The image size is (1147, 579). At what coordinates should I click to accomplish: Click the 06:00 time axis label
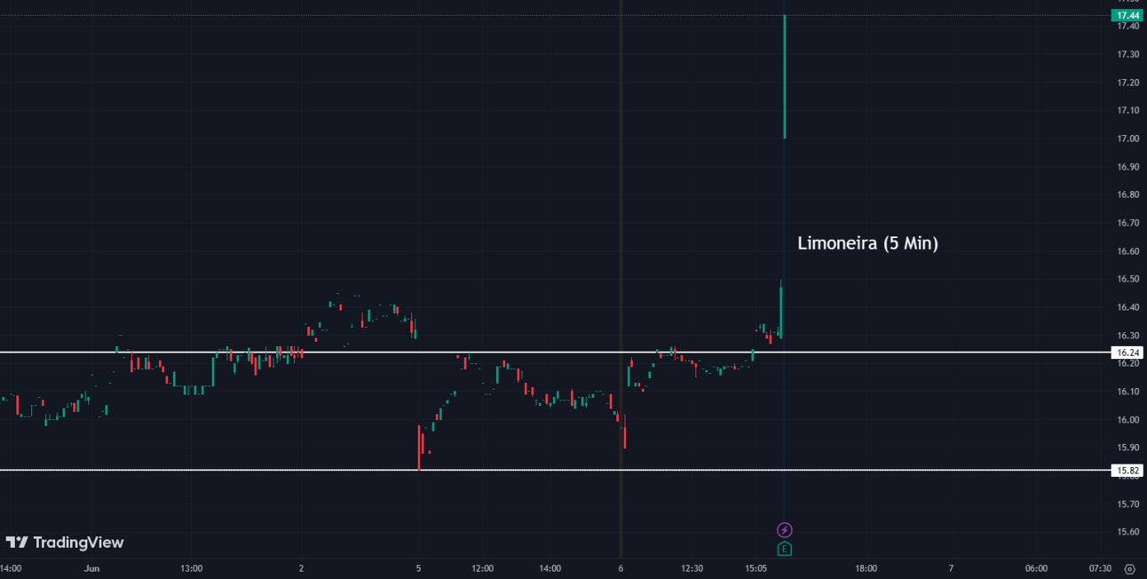tap(1036, 568)
